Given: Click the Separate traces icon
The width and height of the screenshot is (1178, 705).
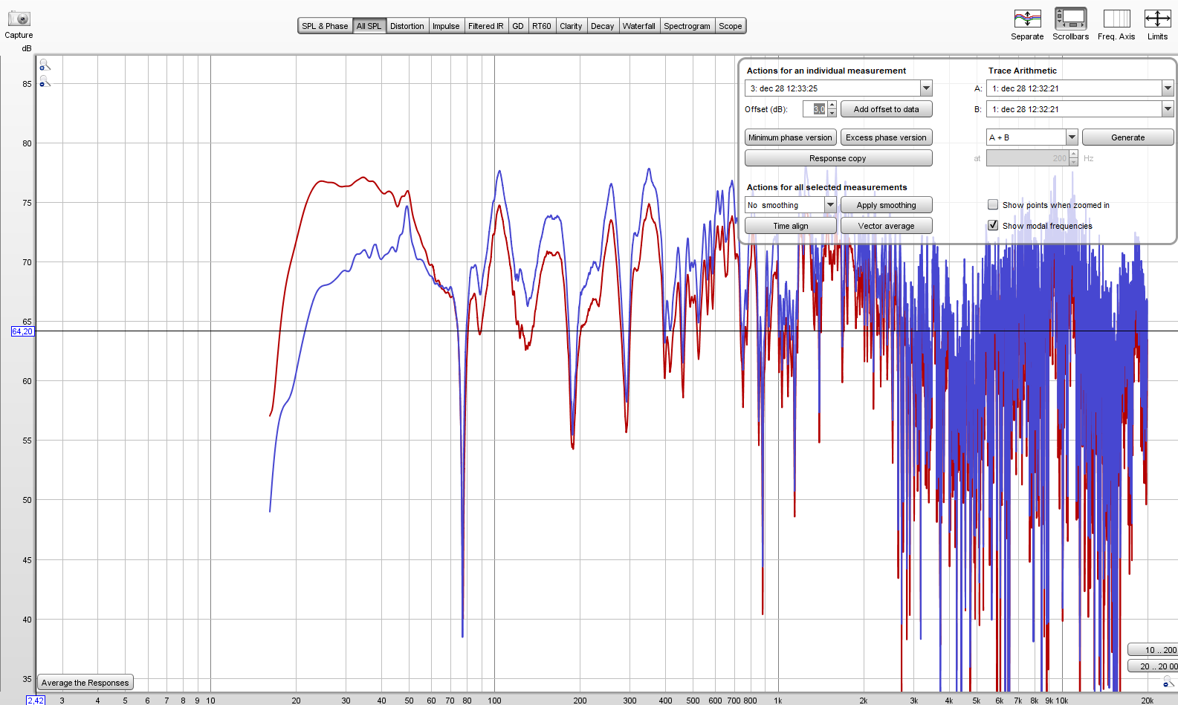Looking at the screenshot, I should [x=1027, y=19].
